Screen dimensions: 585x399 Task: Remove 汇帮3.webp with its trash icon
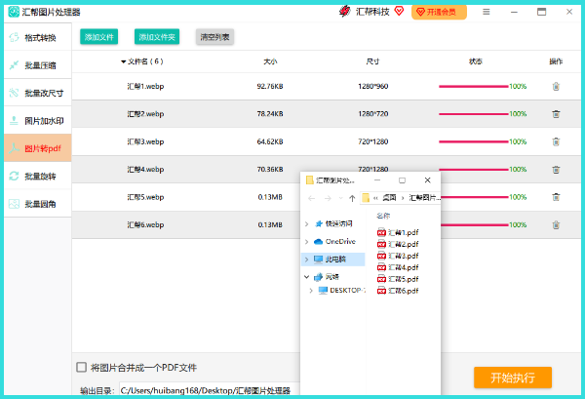(556, 141)
